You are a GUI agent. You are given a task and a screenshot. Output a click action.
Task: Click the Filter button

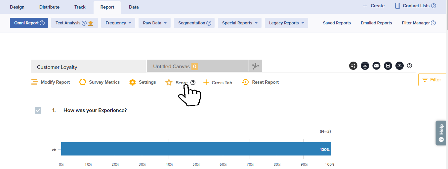pyautogui.click(x=431, y=80)
